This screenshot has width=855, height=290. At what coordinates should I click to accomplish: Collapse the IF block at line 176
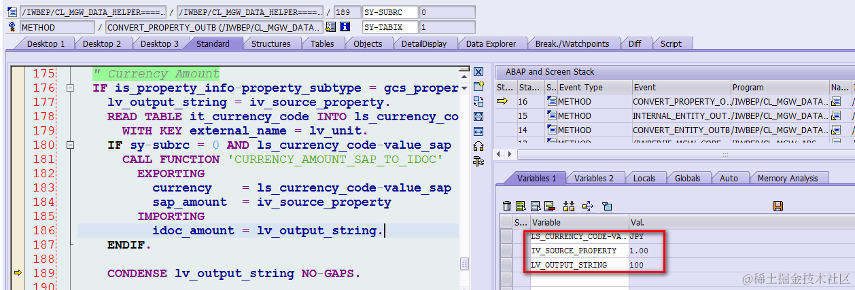point(70,88)
